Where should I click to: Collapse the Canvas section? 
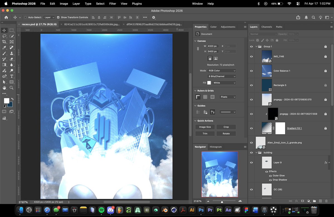coord(195,41)
